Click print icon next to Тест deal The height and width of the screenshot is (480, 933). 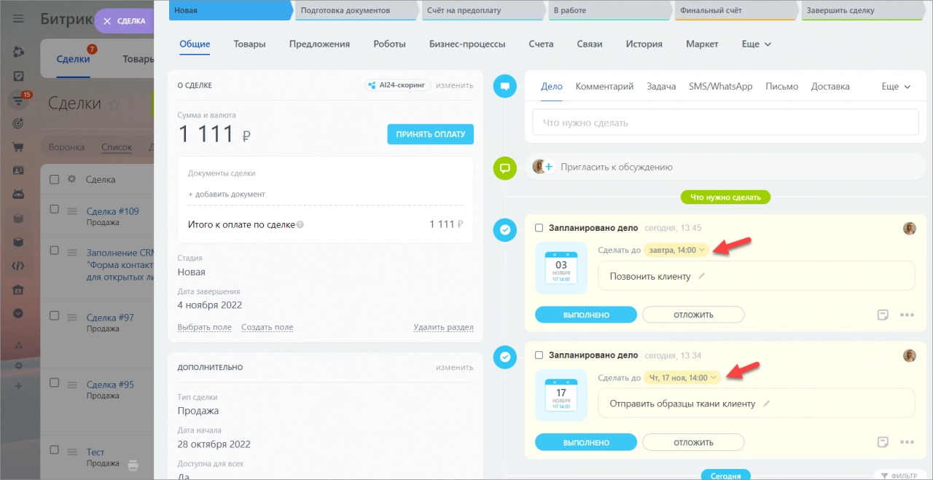pyautogui.click(x=133, y=464)
